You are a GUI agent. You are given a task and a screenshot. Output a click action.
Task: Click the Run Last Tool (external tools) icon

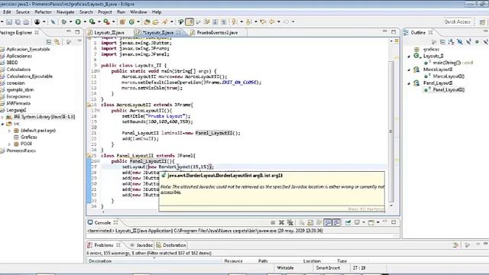(x=106, y=22)
